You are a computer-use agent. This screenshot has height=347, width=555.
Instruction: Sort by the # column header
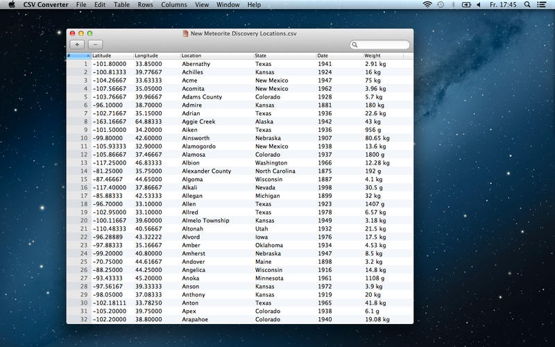tap(78, 56)
